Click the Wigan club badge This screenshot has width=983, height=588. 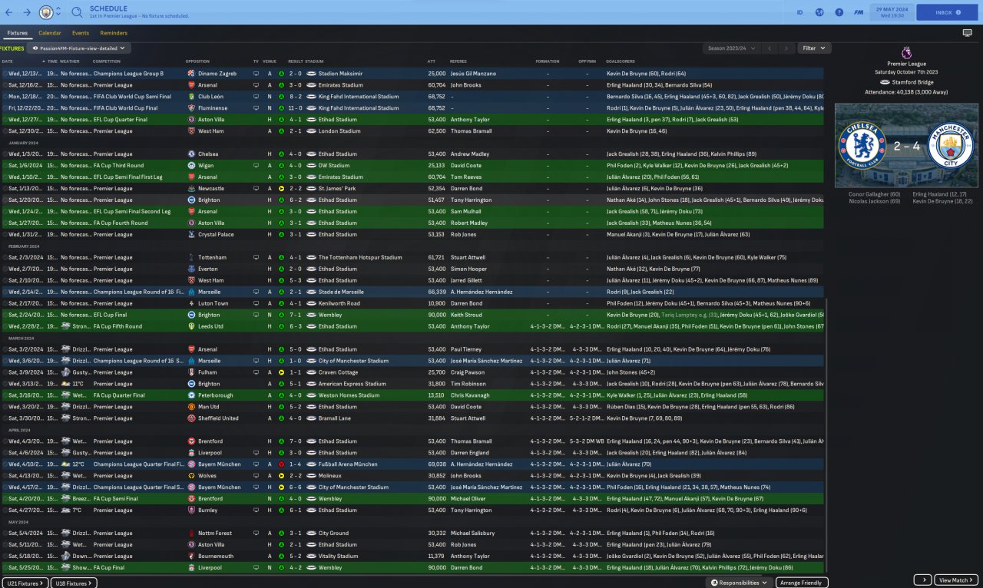(x=191, y=165)
